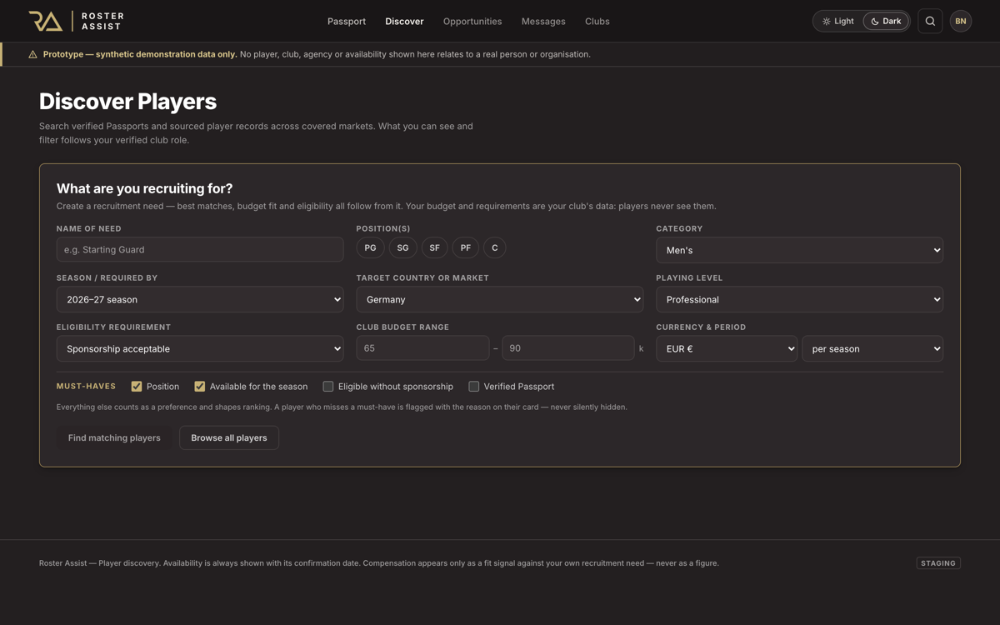Click Browse all players button

click(x=229, y=437)
